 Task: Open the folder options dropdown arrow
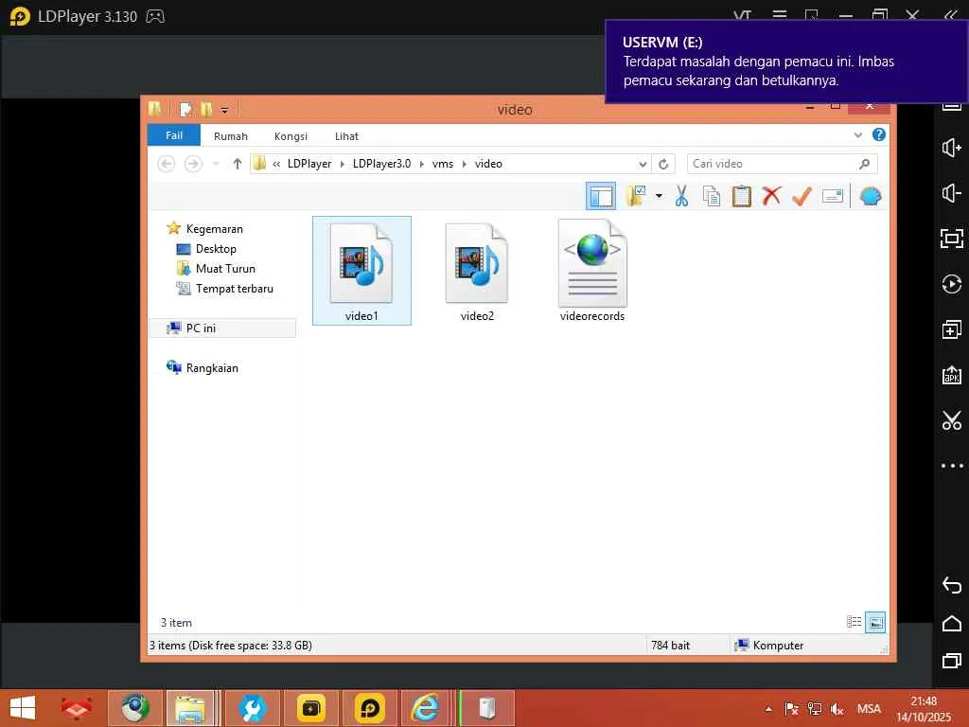tap(659, 197)
